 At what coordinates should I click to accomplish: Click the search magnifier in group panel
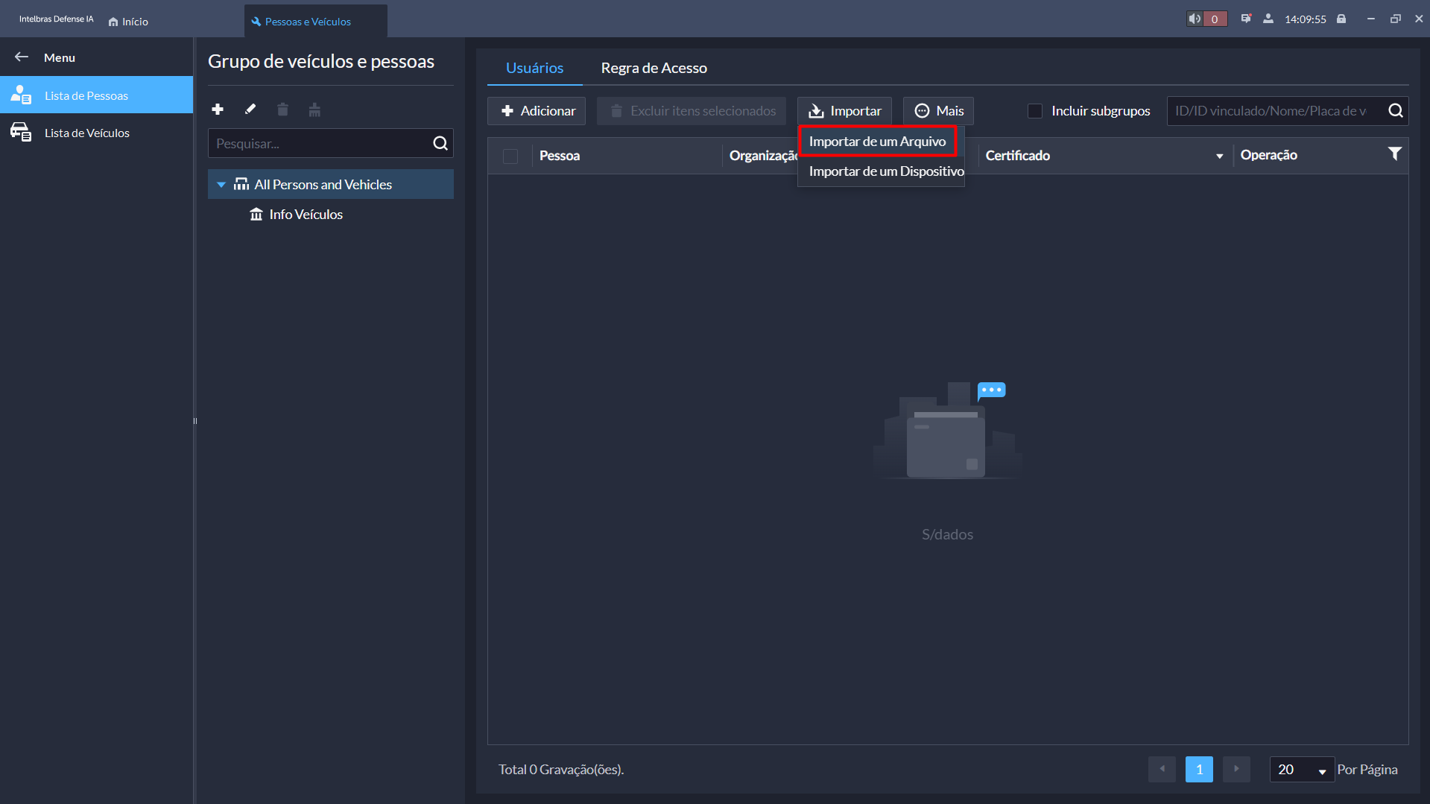tap(440, 144)
